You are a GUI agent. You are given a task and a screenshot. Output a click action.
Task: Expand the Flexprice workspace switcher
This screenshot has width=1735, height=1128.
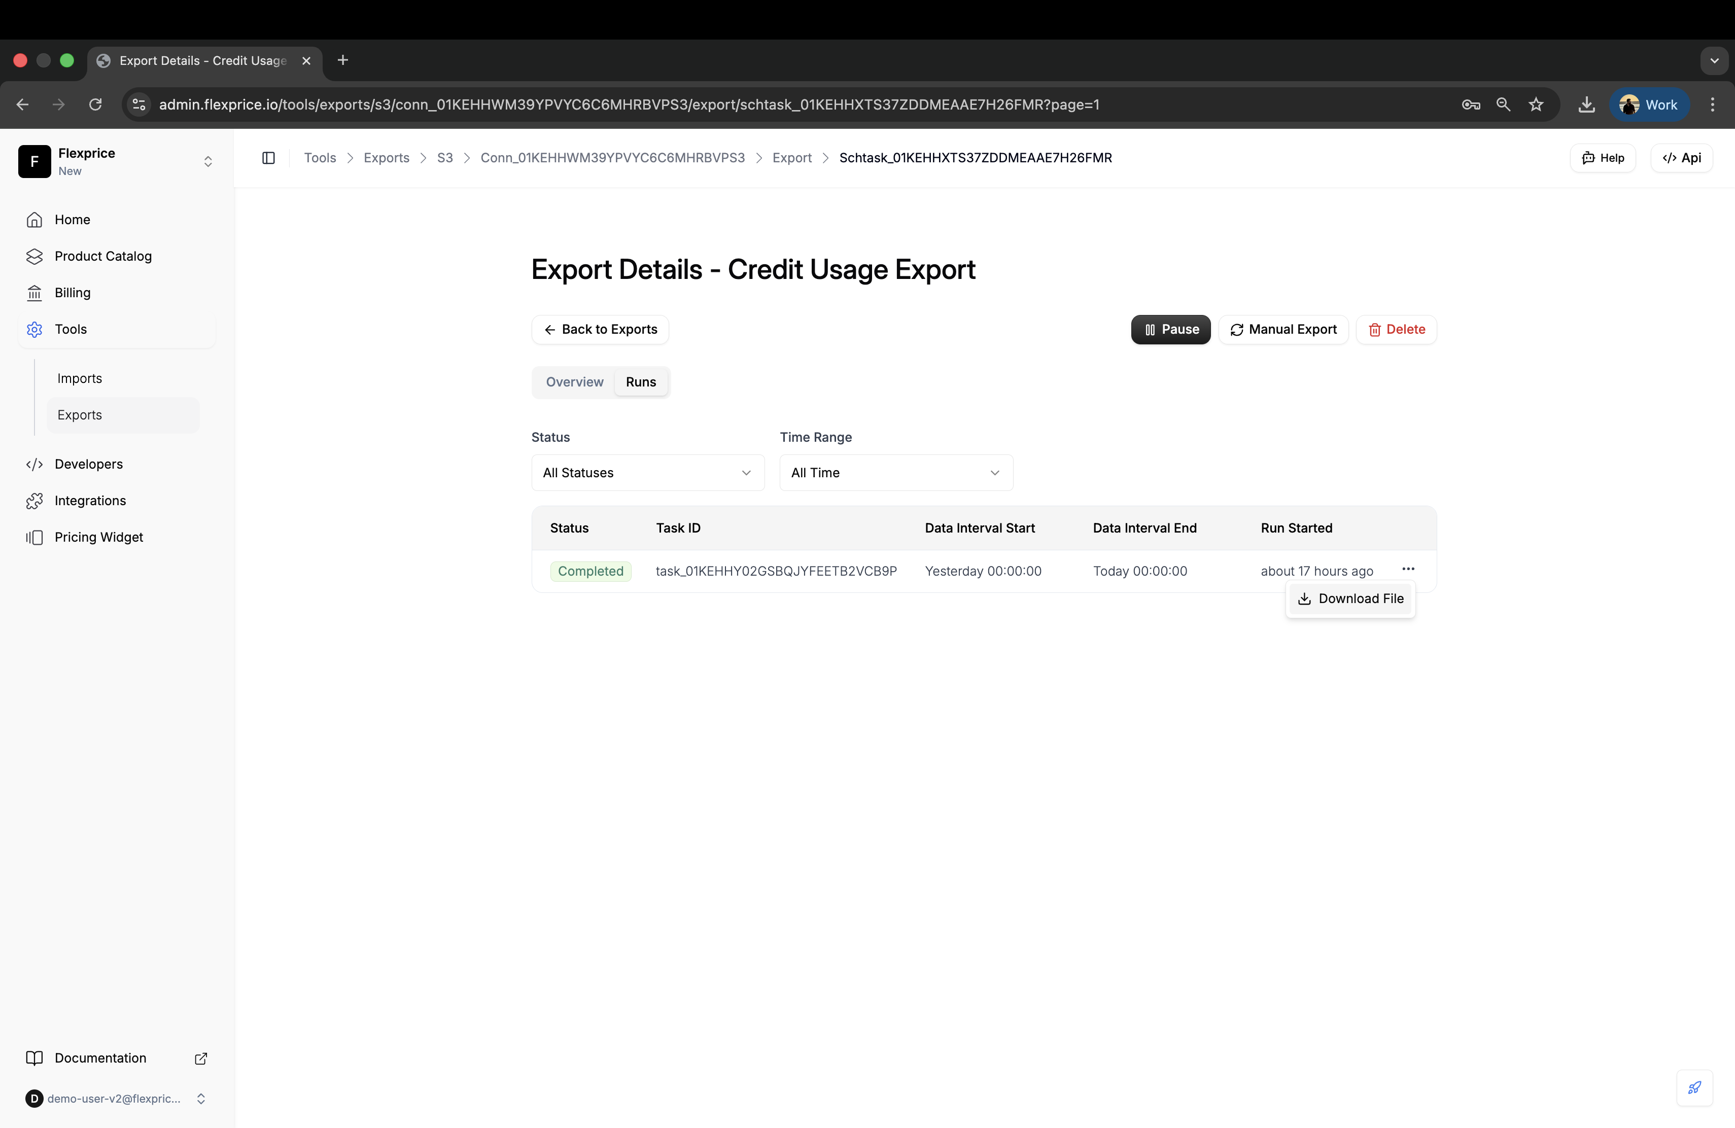(x=208, y=162)
